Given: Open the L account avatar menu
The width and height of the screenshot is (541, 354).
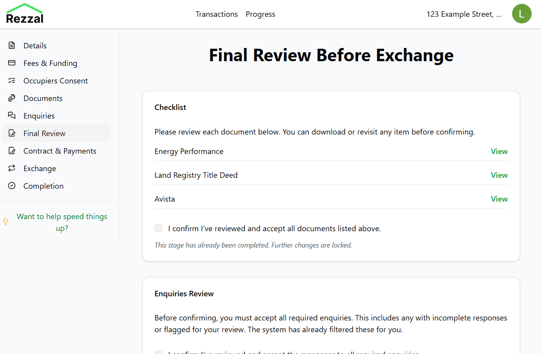Looking at the screenshot, I should click(x=522, y=13).
